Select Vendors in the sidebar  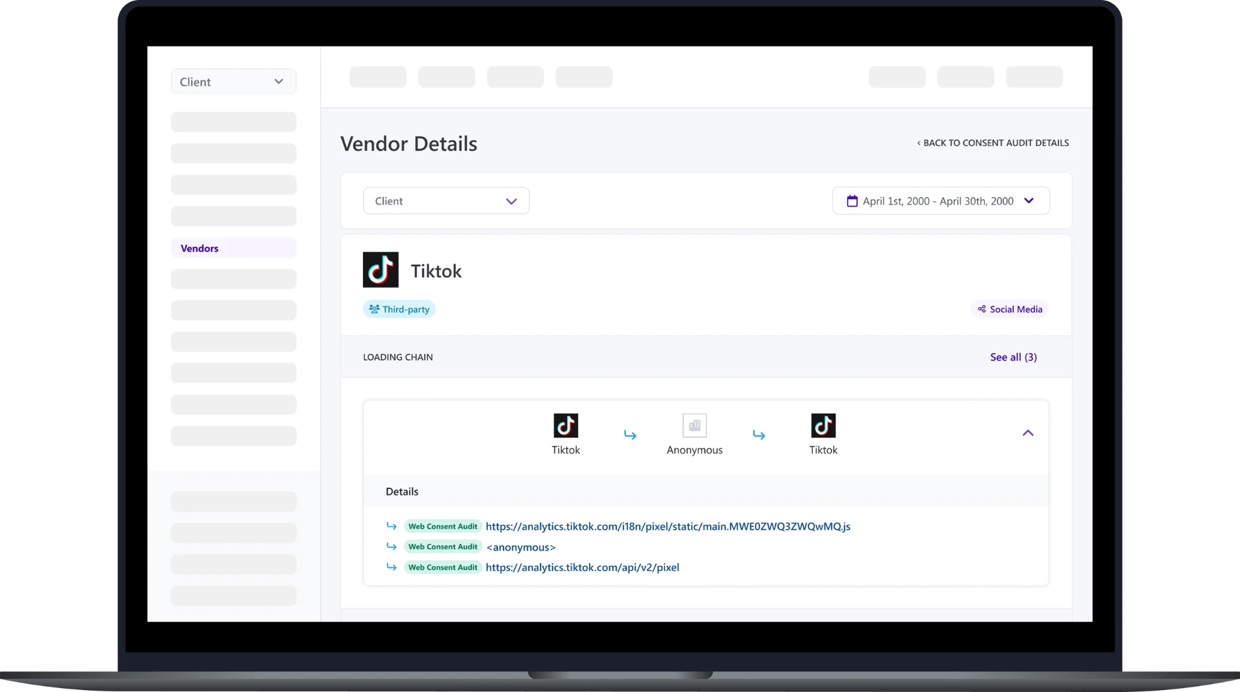234,248
